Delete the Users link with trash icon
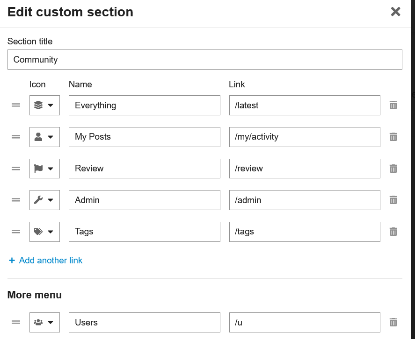Viewport: 415px width, 339px height. [393, 322]
